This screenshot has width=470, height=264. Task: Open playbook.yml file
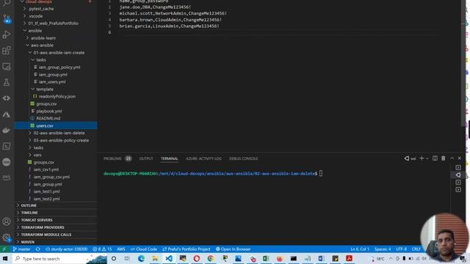49,111
